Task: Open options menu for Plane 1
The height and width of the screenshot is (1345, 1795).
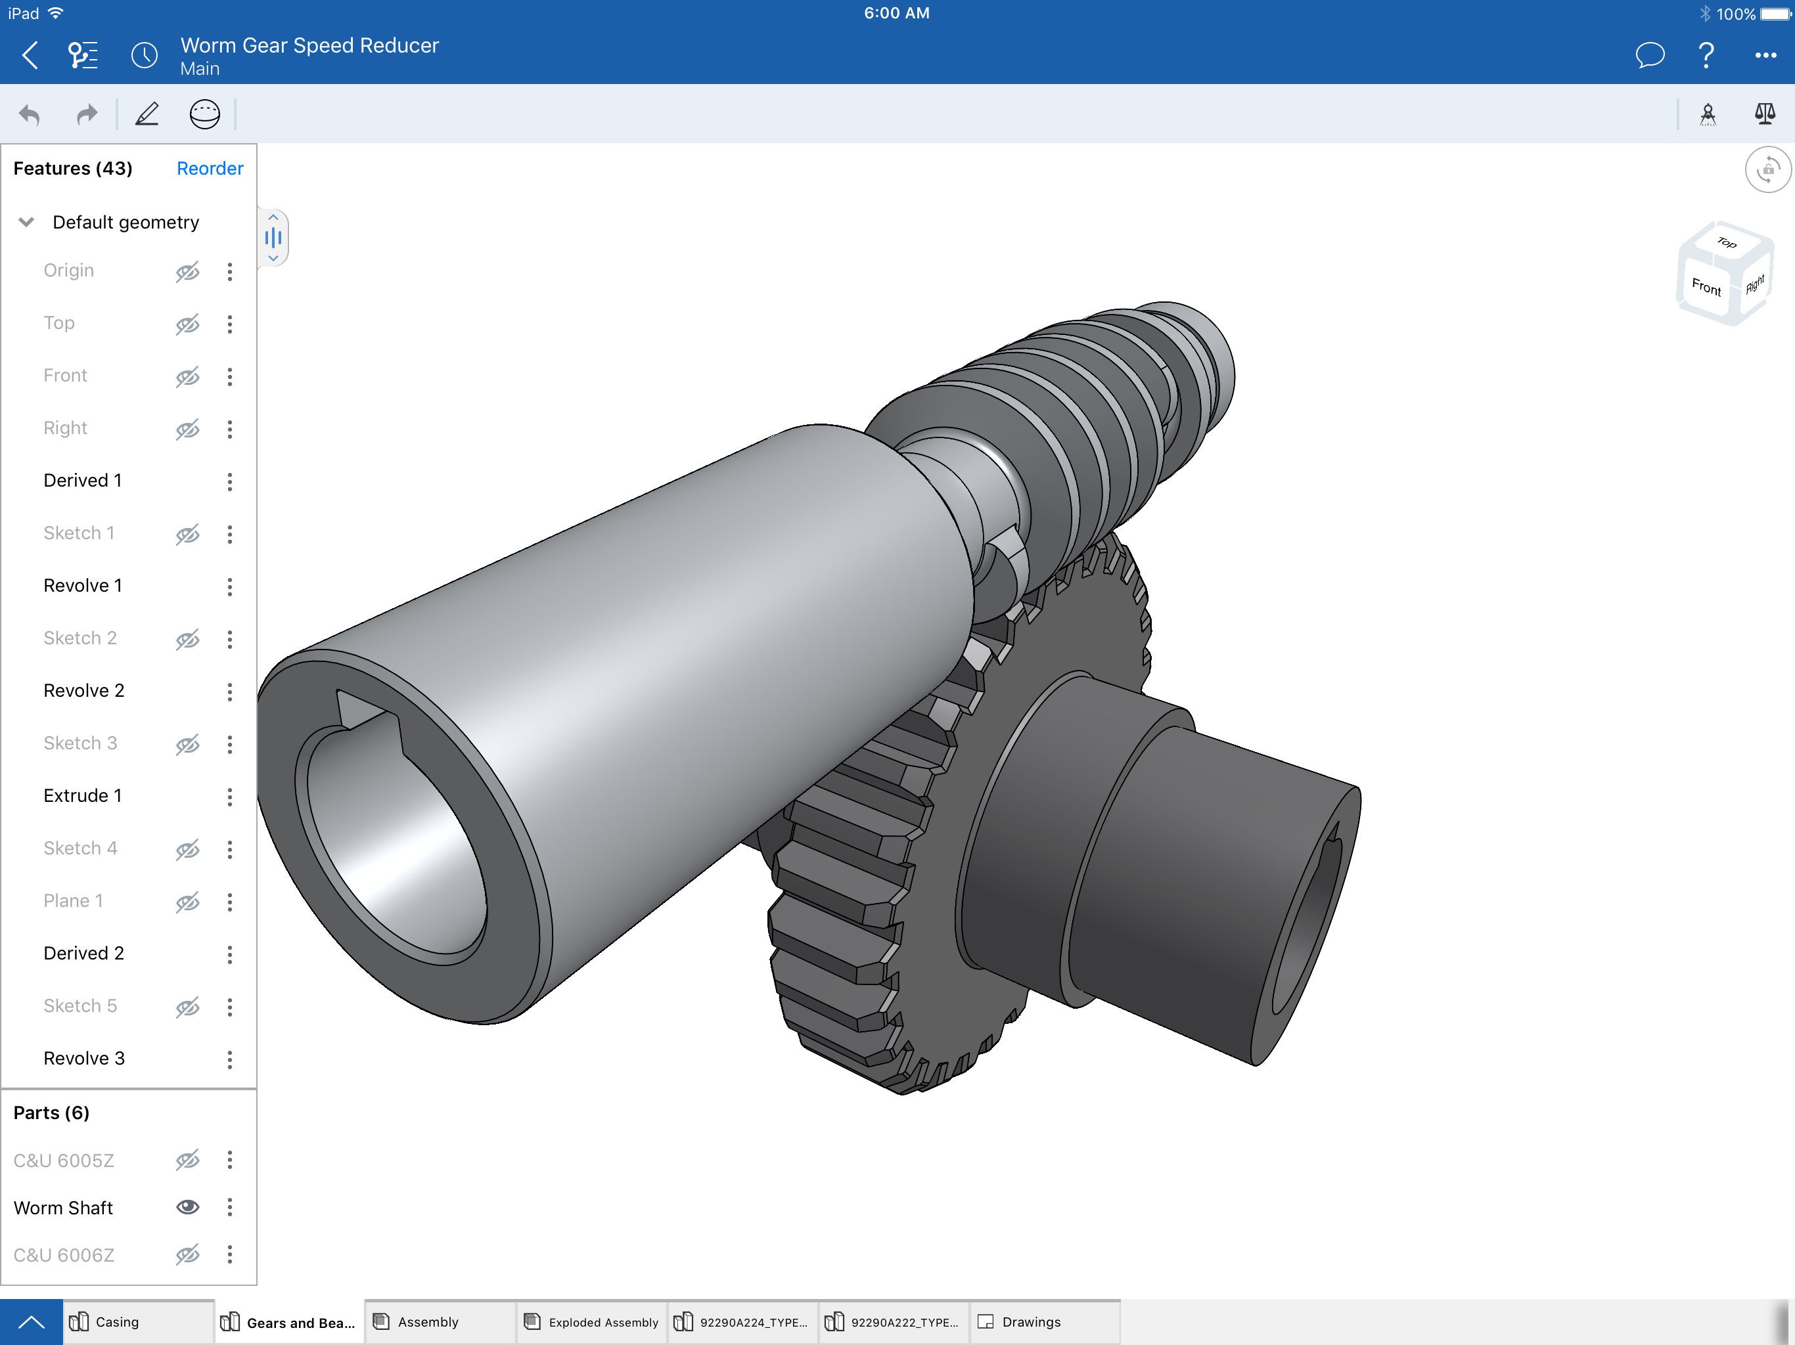Action: pyautogui.click(x=230, y=902)
